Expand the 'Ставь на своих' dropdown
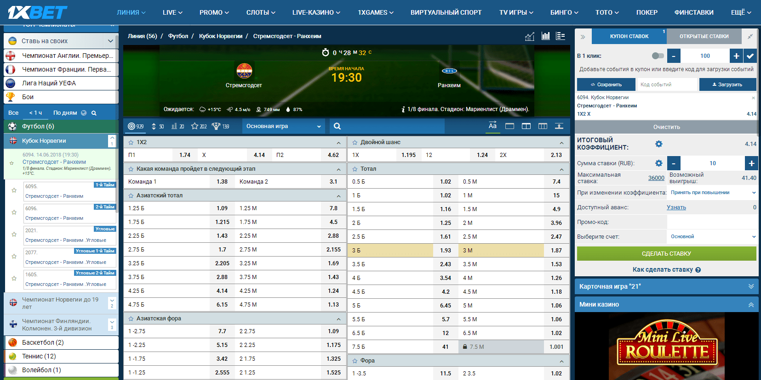The height and width of the screenshot is (380, 761). click(x=110, y=41)
